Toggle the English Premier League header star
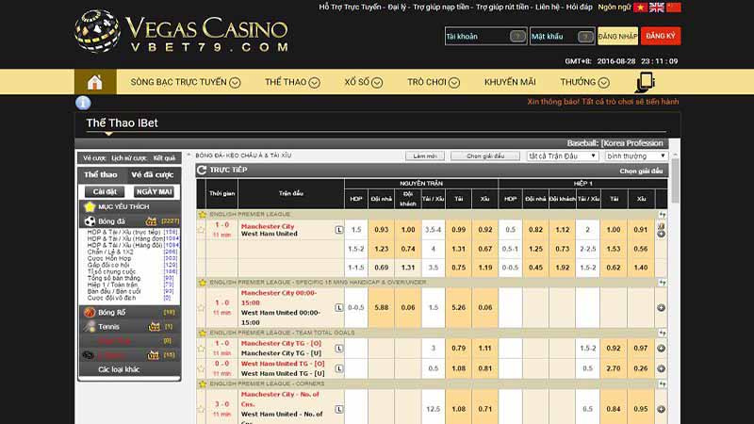This screenshot has height=424, width=754. (x=202, y=215)
